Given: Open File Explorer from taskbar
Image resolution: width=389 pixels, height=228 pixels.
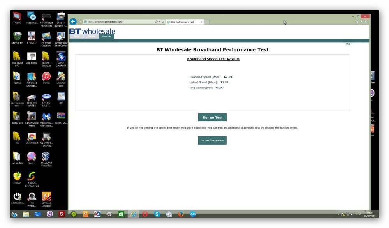Looking at the screenshot, I should coord(26,214).
